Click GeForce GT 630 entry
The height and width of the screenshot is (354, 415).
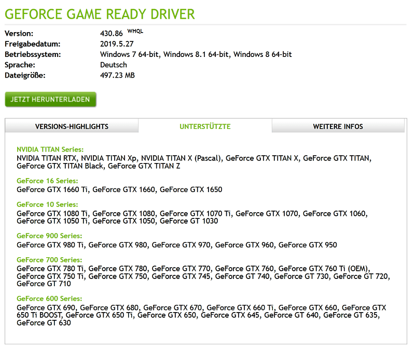[44, 322]
